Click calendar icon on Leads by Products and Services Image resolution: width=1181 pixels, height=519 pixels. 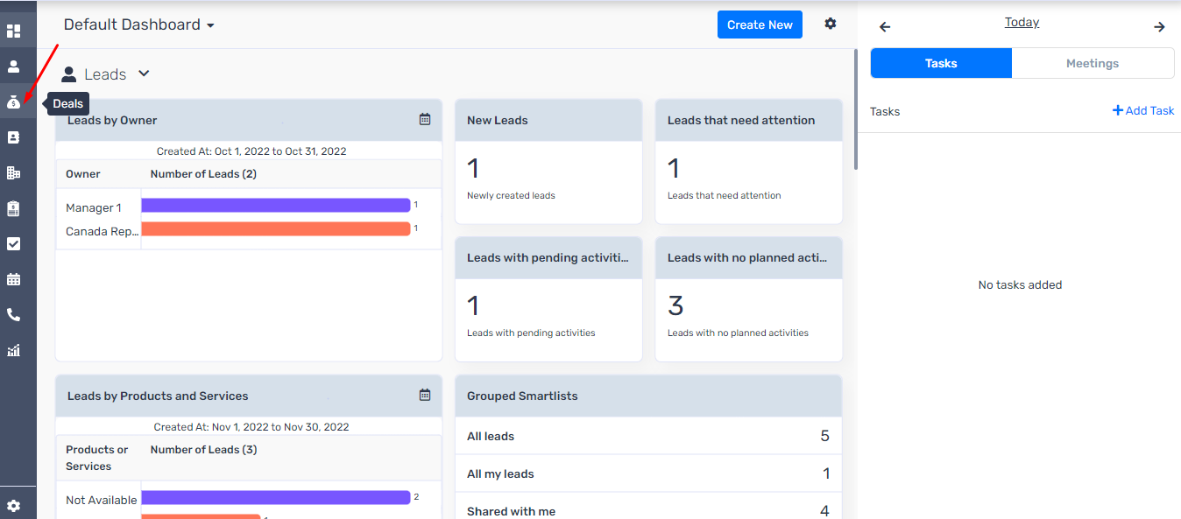click(x=425, y=395)
